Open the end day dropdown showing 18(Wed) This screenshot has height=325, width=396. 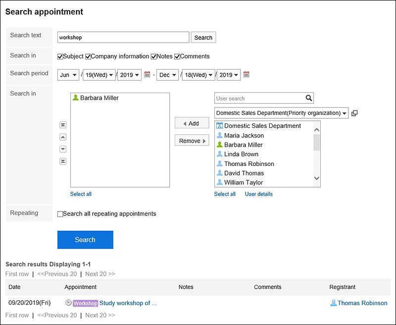click(198, 75)
